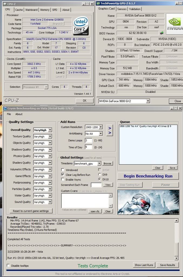The width and height of the screenshot is (183, 277).
Task: Click the Time of Day input field
Action: (x=88, y=147)
